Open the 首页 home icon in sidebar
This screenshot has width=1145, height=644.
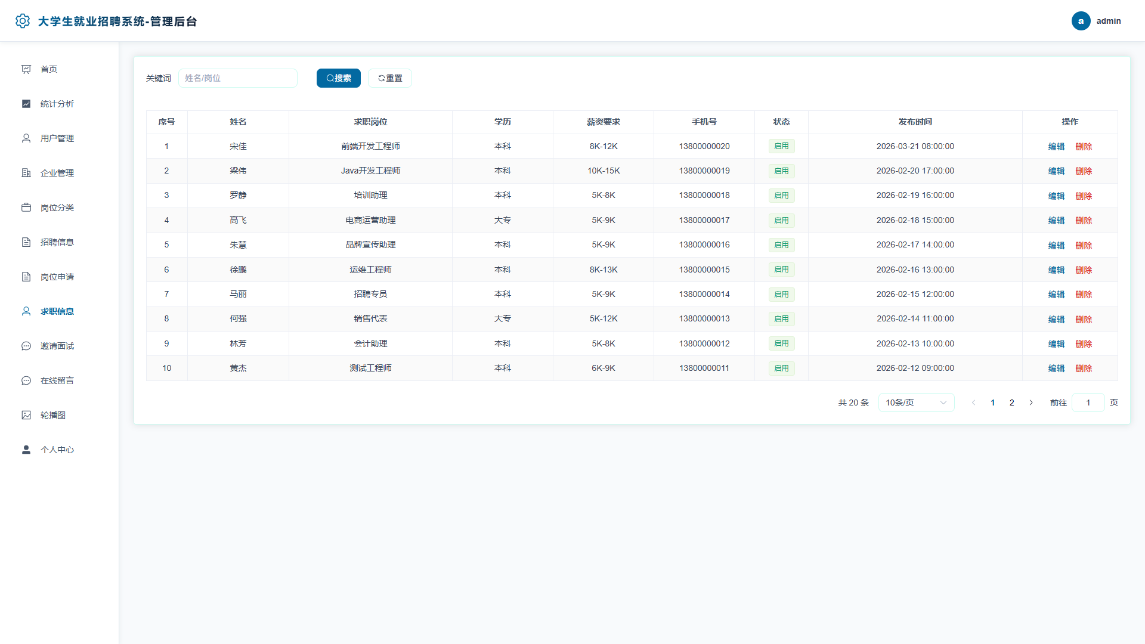[26, 69]
